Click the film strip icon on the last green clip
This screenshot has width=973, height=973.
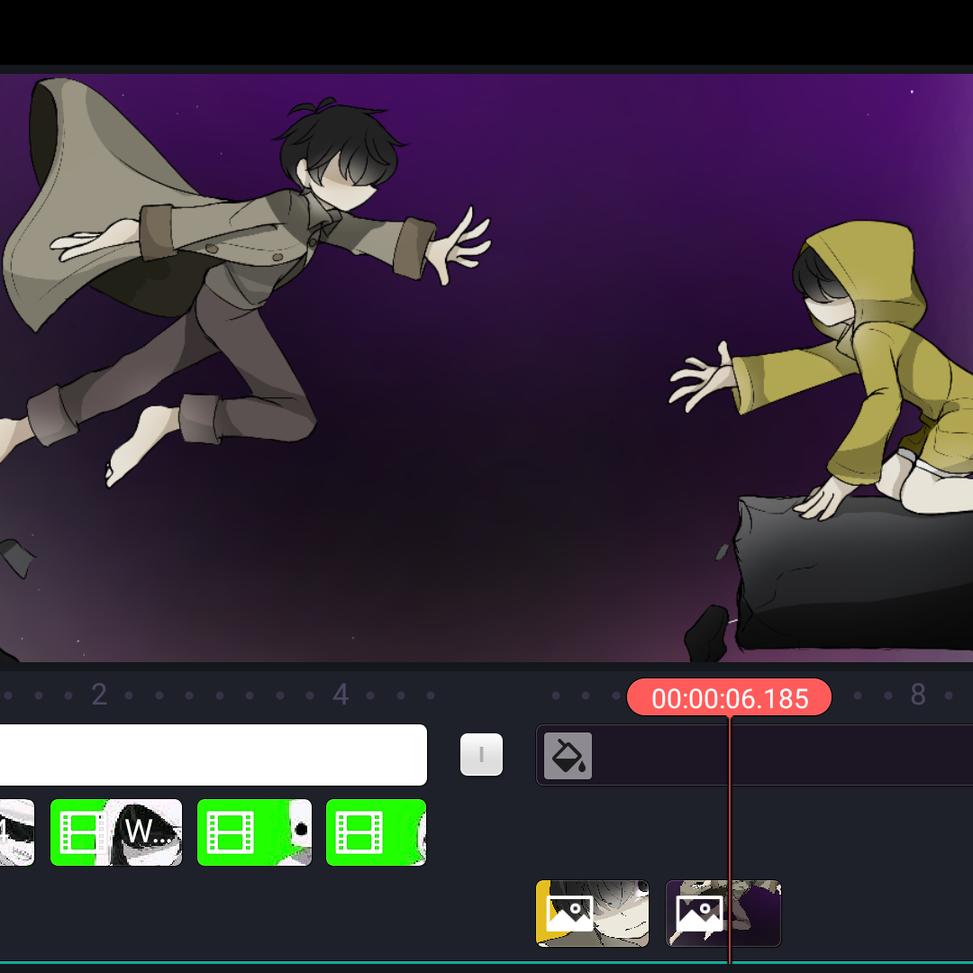359,832
